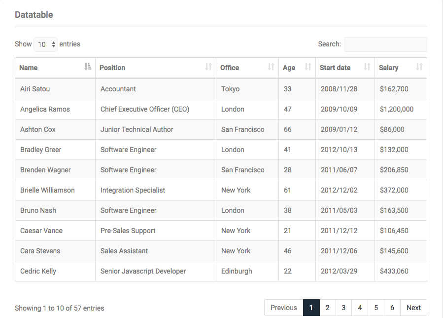Navigate to page 5
Screen dimensions: 443x318
376,308
